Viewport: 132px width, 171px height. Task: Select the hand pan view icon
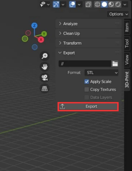(45, 67)
